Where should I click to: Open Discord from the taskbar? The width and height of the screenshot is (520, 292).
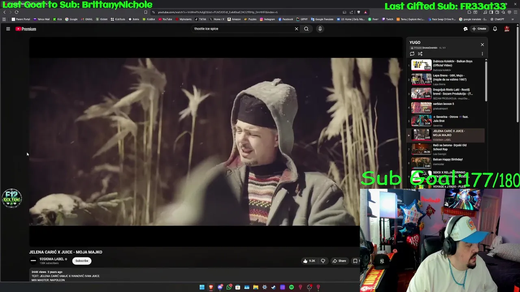coord(220,287)
